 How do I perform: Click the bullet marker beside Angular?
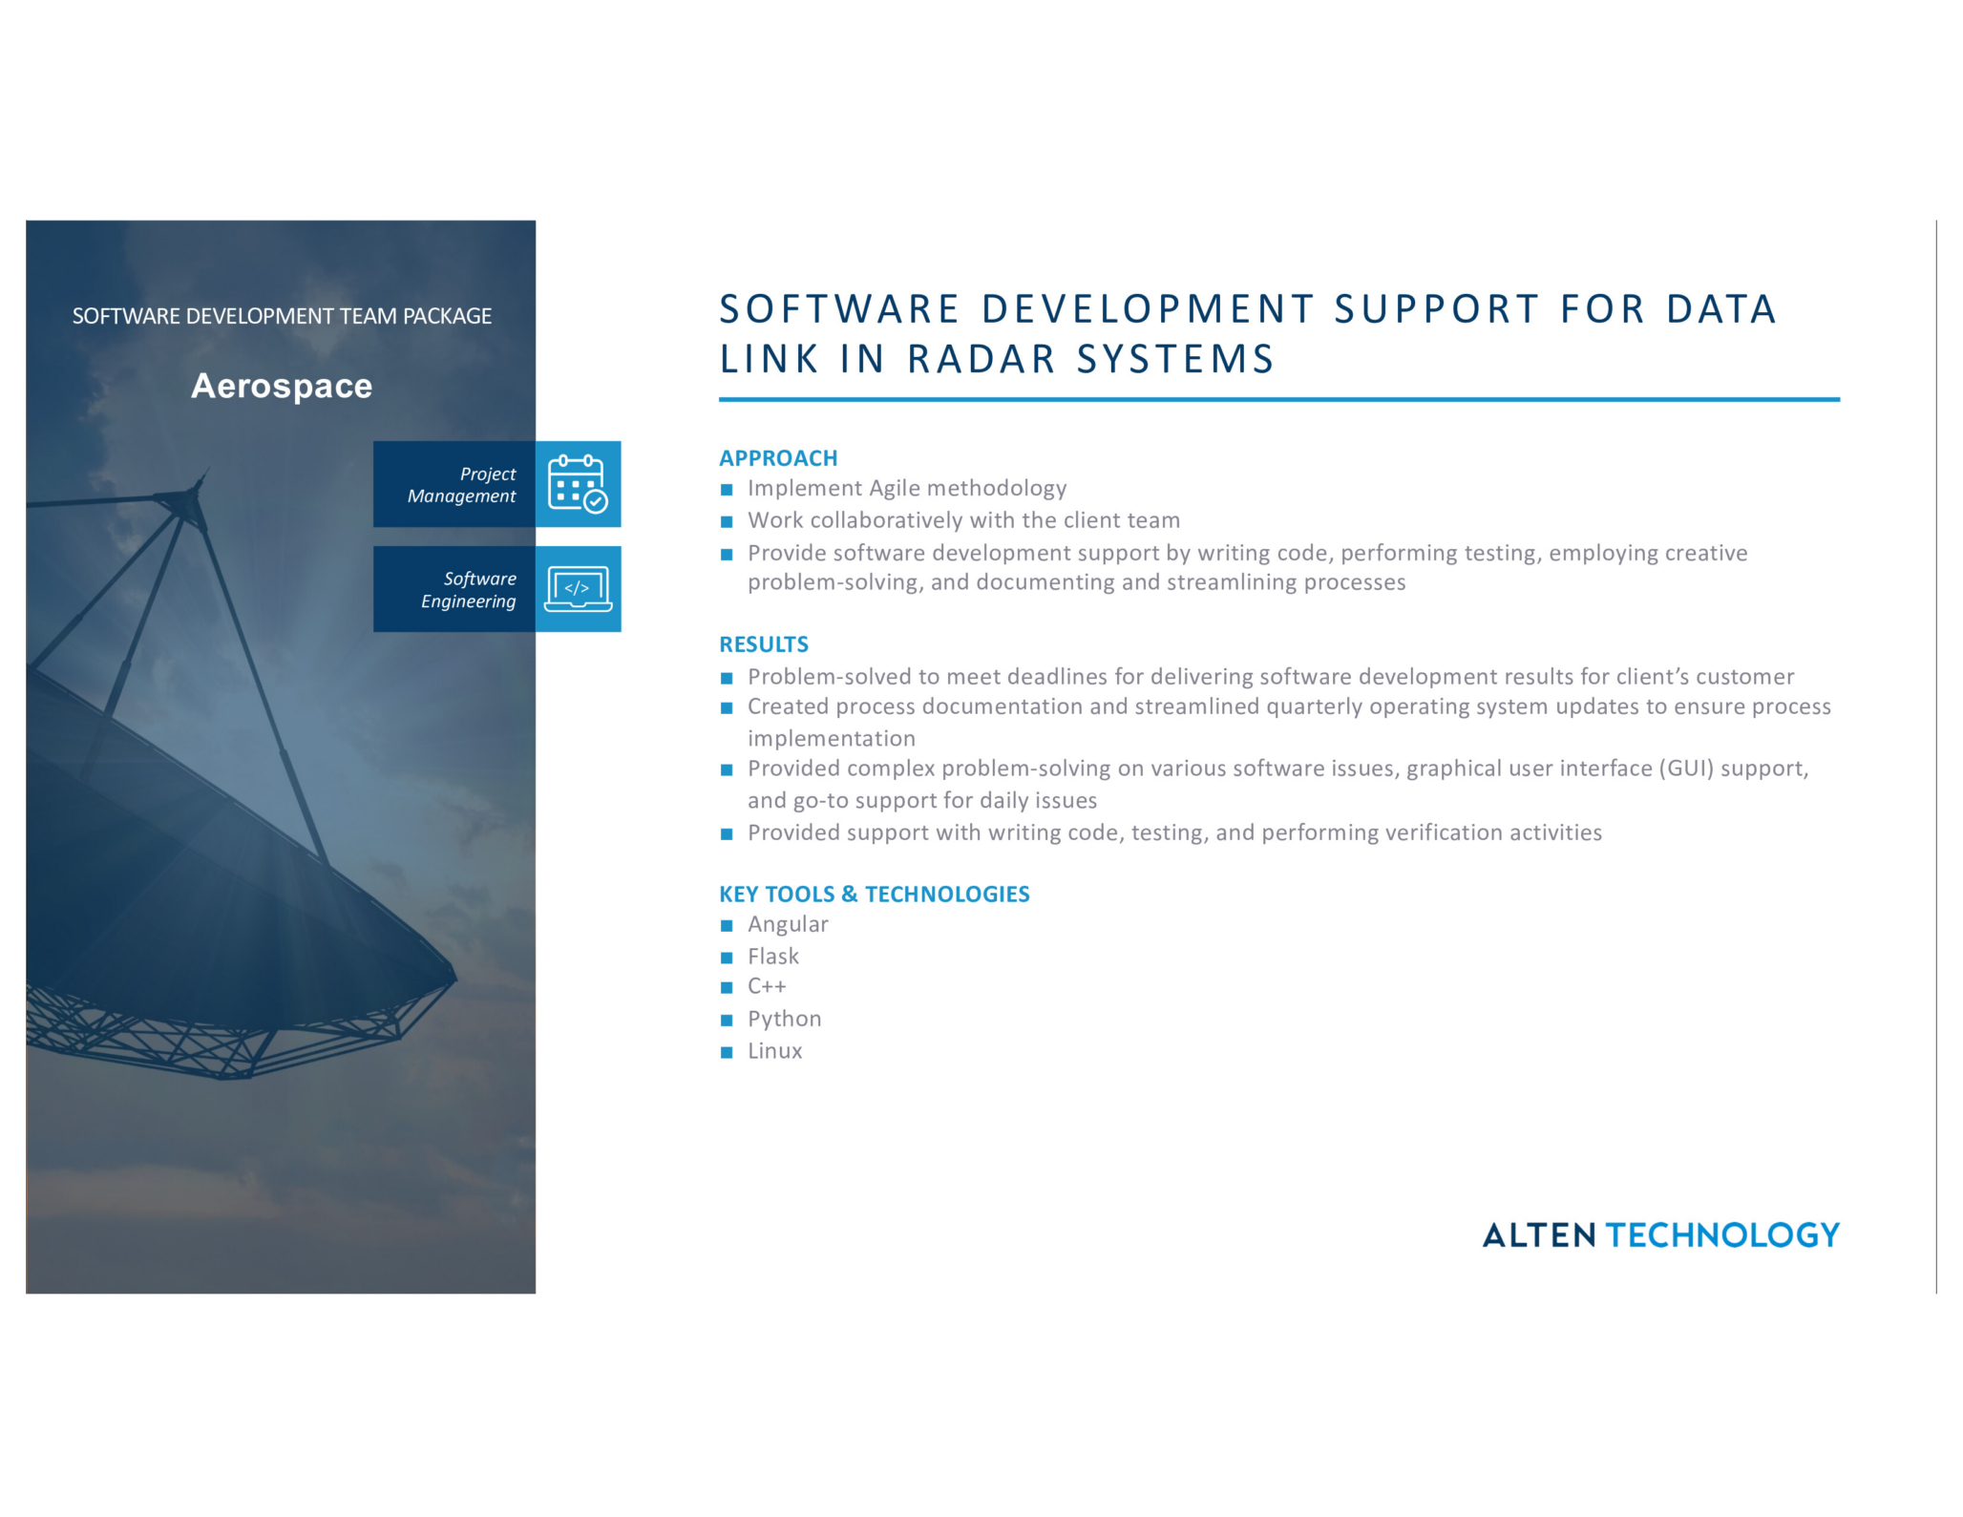click(728, 925)
